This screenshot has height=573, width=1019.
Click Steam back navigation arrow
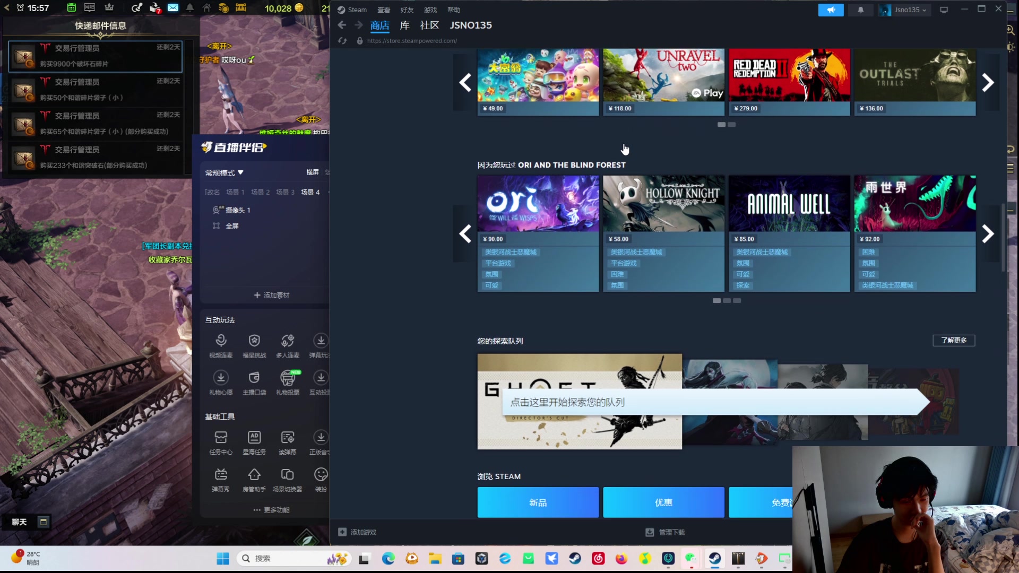pyautogui.click(x=342, y=25)
